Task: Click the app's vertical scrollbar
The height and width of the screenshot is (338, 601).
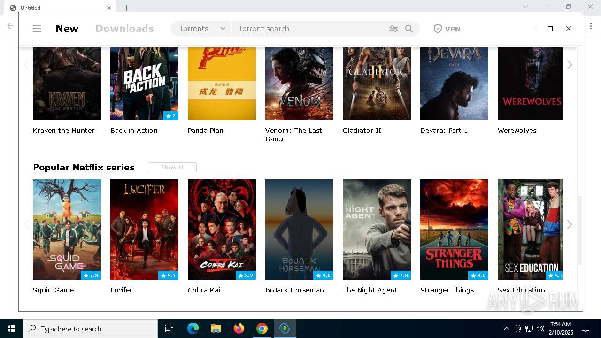Action: (580, 230)
